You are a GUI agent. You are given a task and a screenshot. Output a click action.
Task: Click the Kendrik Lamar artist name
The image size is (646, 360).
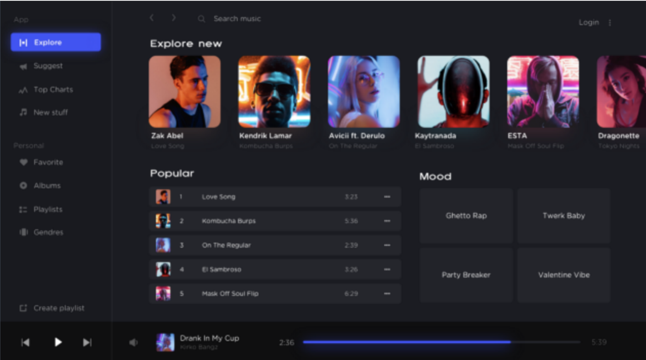click(265, 136)
